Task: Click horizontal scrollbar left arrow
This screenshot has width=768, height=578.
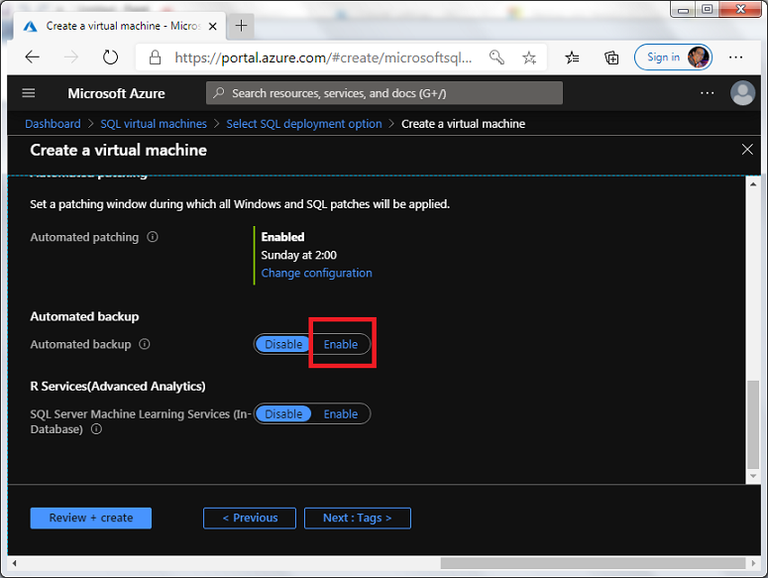Action: point(14,563)
